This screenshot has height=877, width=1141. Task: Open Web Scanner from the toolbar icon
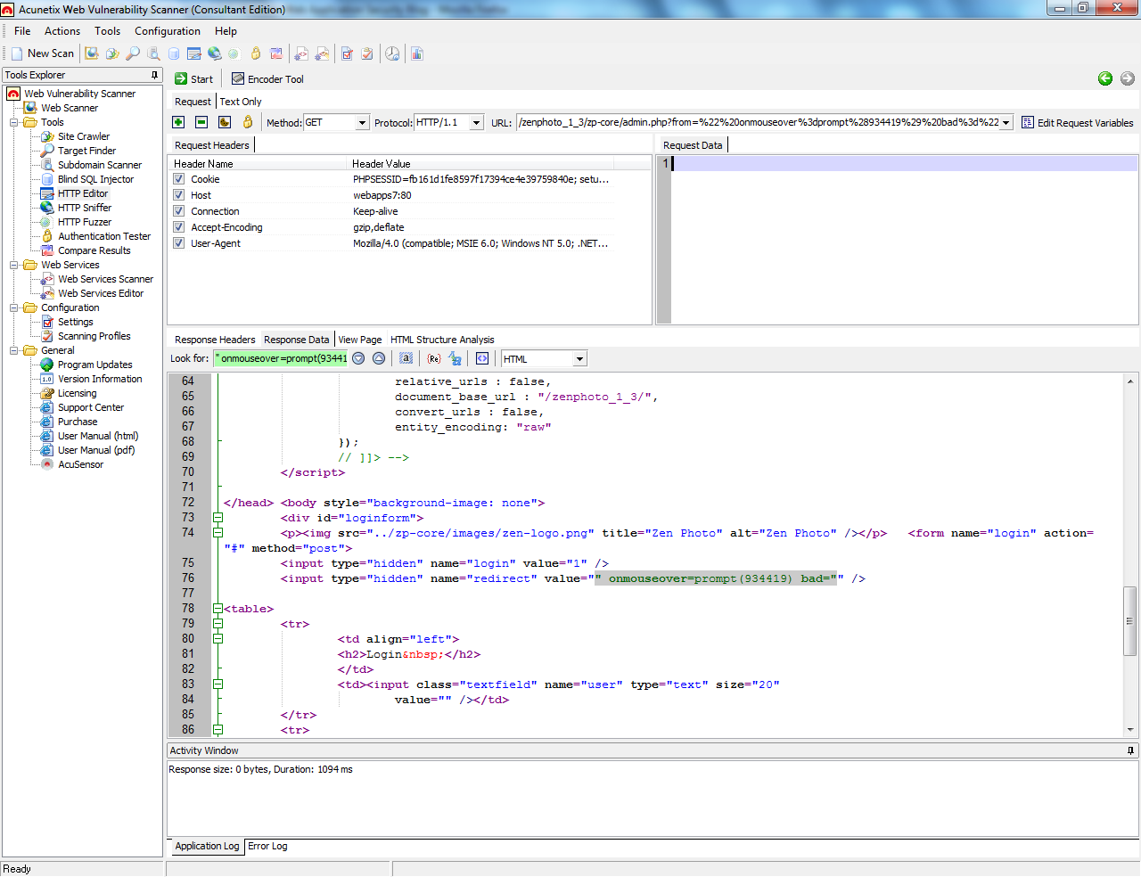(x=92, y=53)
